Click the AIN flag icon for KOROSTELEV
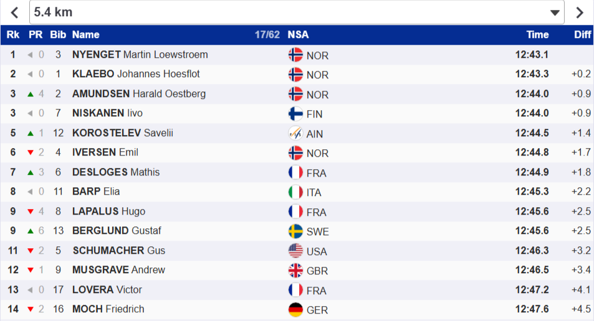594x321 pixels. (x=295, y=133)
